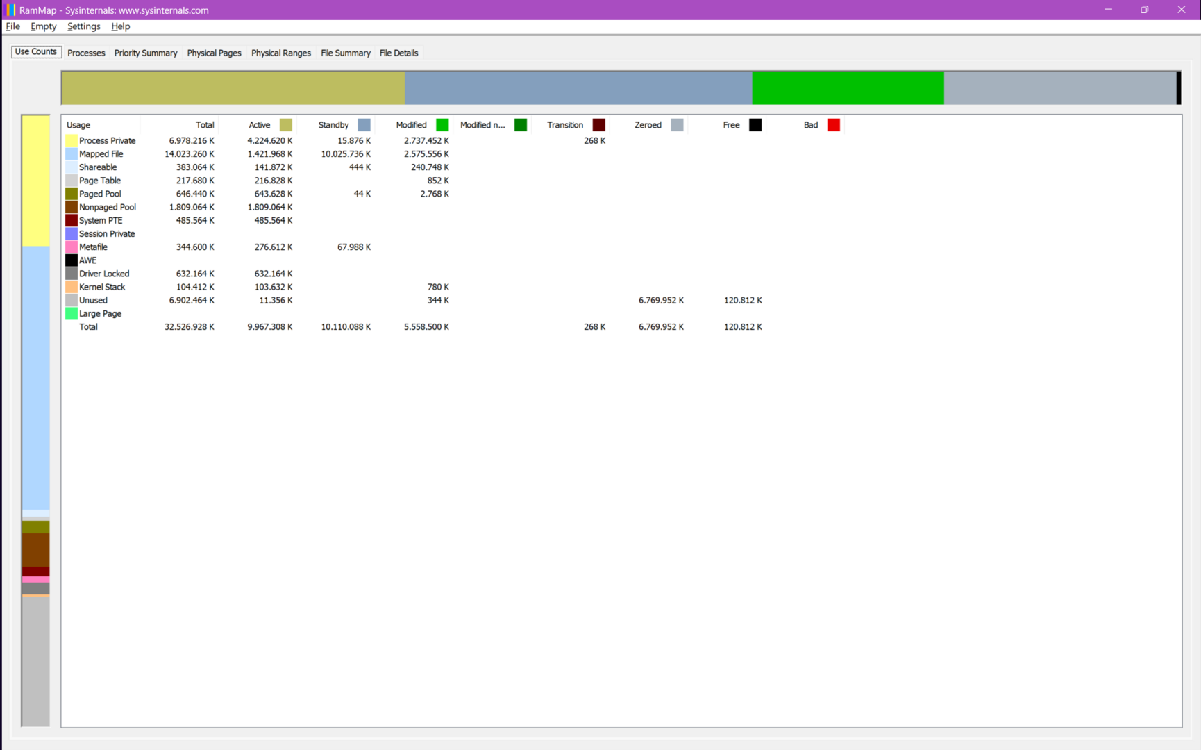Click Mapped File total 14.023.260 K
Viewport: 1201px width, 750px height.
coord(190,154)
